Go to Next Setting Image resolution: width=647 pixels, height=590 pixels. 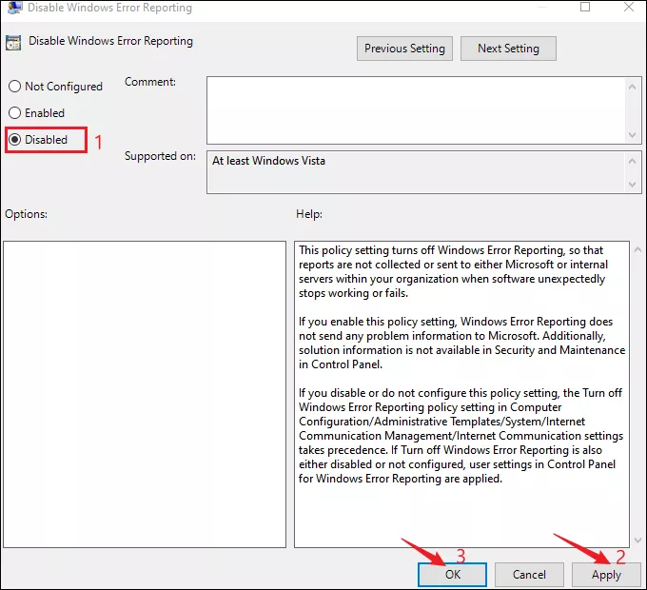coord(508,49)
